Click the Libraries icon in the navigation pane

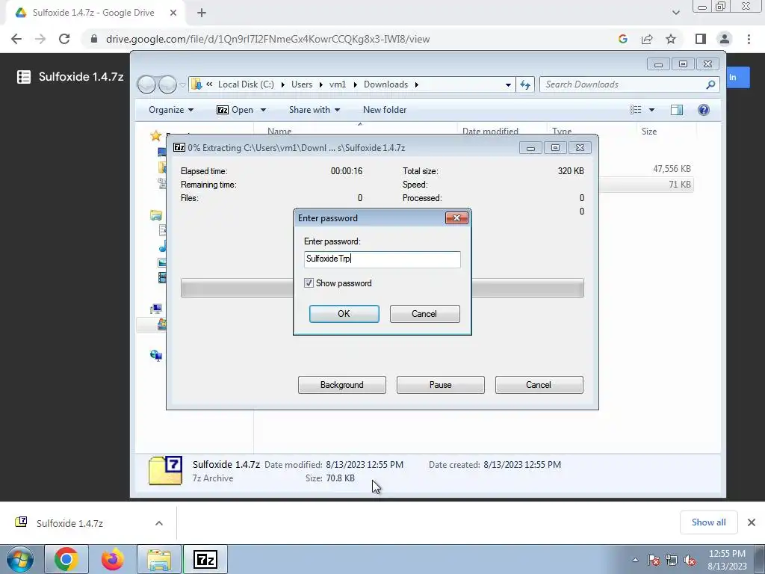pyautogui.click(x=156, y=215)
